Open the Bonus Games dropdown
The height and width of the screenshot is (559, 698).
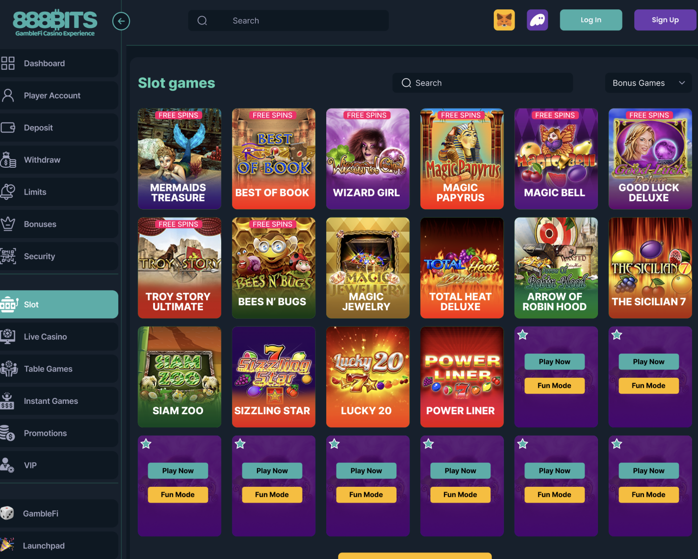pos(648,83)
